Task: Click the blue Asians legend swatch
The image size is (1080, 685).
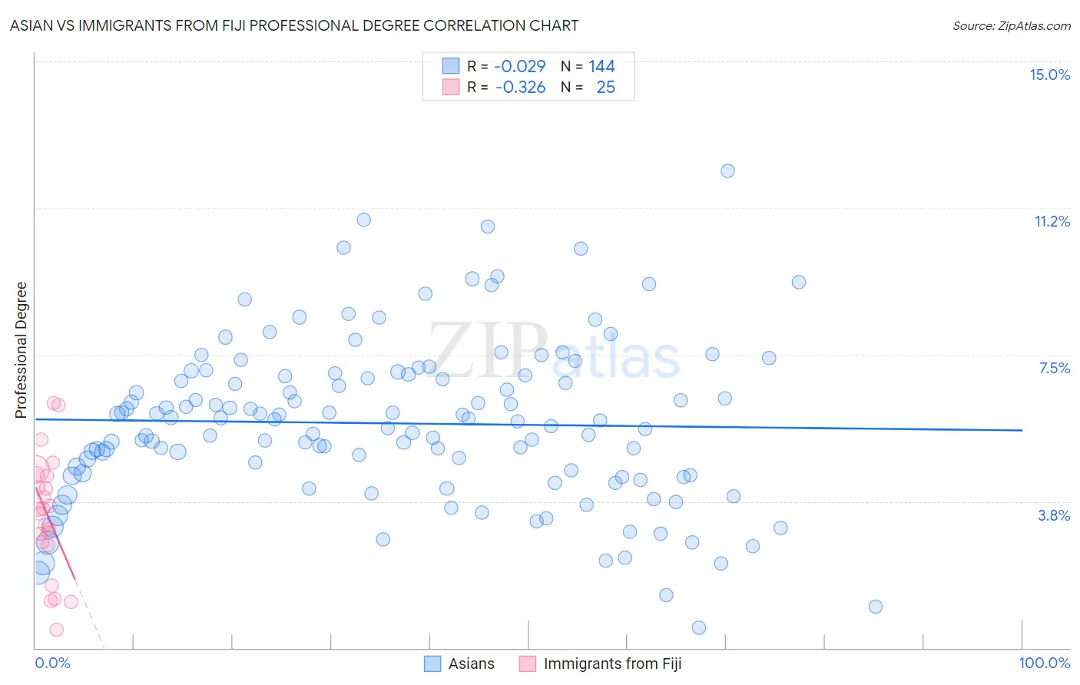Action: [x=432, y=663]
